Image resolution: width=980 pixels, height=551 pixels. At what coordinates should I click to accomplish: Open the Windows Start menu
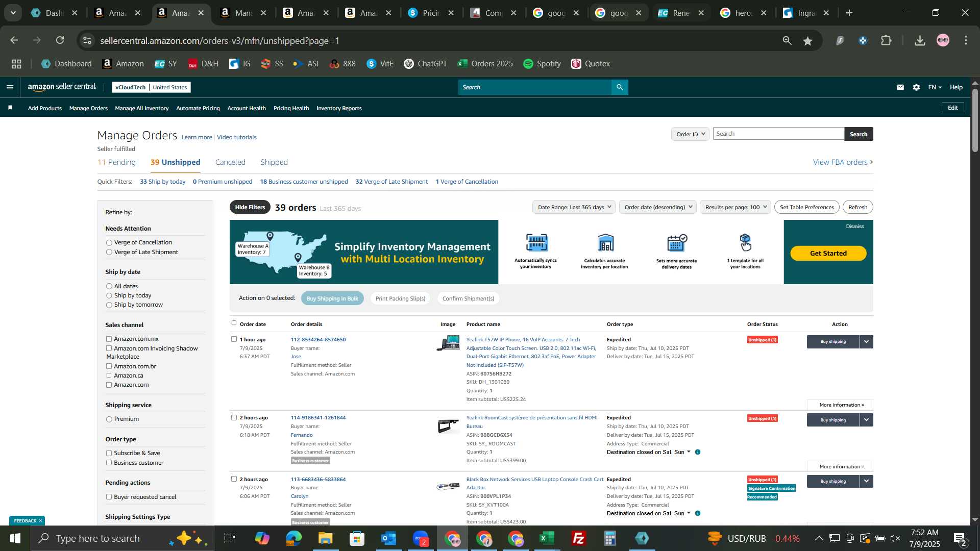pyautogui.click(x=15, y=538)
